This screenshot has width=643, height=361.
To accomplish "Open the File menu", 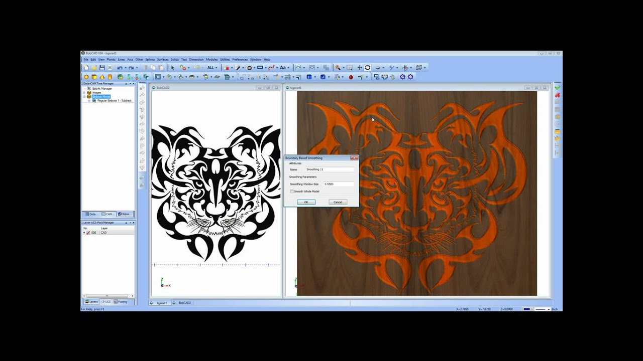I will [86, 60].
